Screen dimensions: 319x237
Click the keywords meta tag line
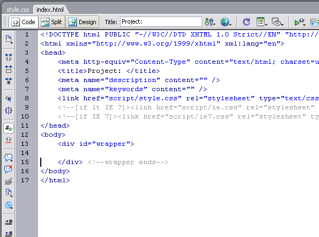(132, 90)
